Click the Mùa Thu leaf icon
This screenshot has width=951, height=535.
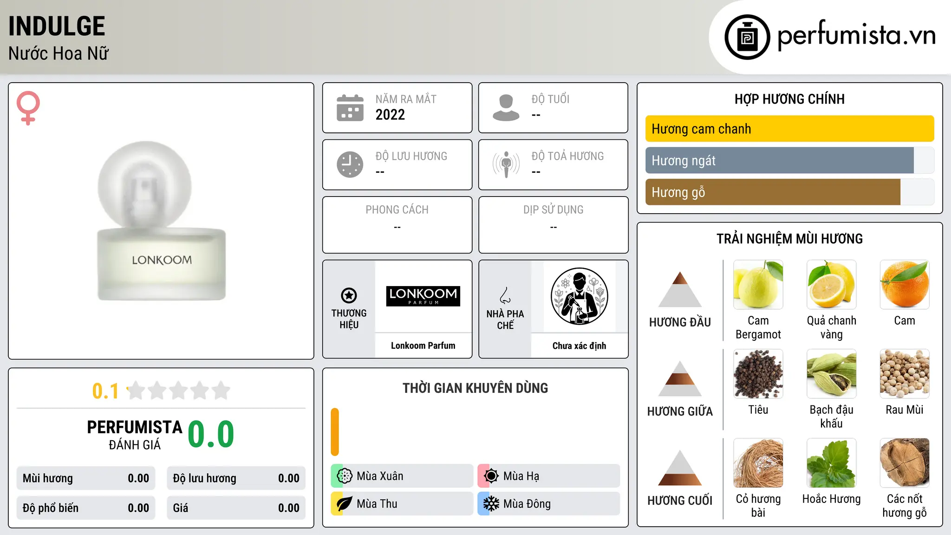(345, 504)
